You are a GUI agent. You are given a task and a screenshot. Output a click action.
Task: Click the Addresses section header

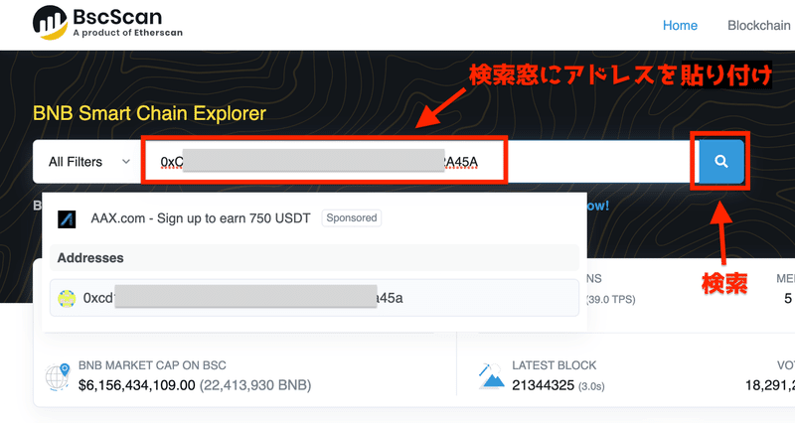click(314, 258)
